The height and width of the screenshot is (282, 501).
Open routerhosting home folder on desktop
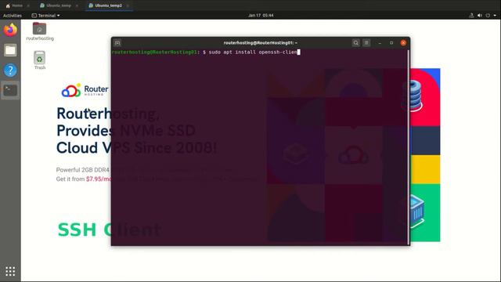pos(40,31)
